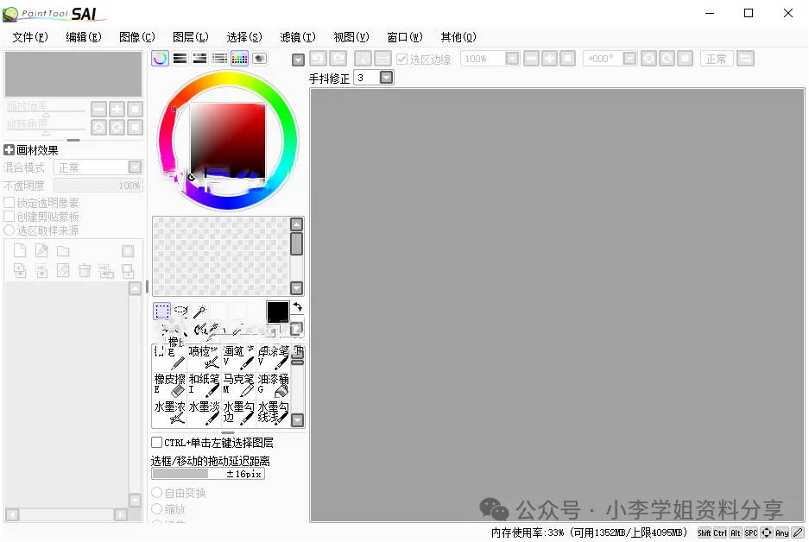The image size is (809, 542).
Task: Click the new layer folder icon
Action: 63,251
